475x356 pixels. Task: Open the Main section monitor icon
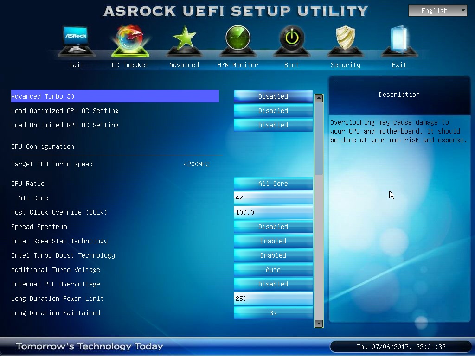77,41
